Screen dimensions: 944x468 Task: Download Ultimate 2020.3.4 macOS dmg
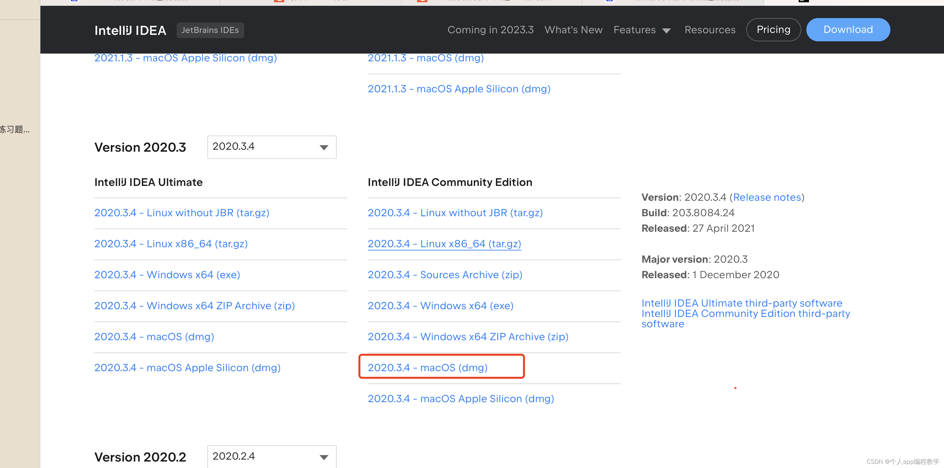coord(154,337)
